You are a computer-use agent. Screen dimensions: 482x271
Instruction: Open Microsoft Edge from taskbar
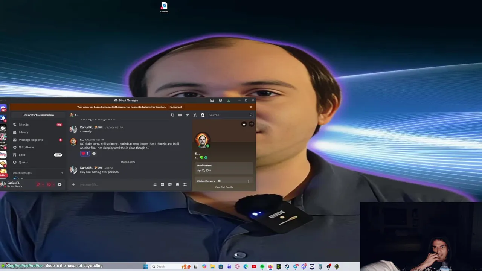click(x=246, y=266)
